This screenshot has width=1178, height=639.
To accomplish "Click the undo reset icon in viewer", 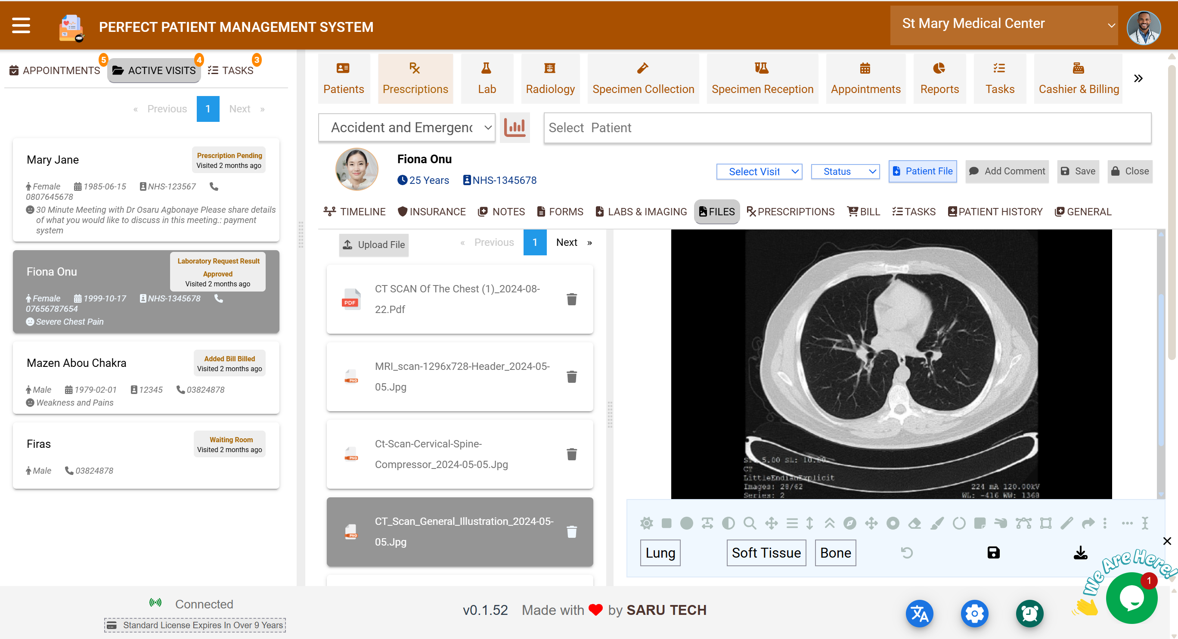I will (x=907, y=552).
